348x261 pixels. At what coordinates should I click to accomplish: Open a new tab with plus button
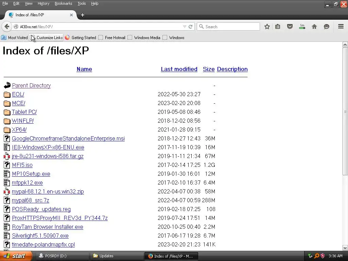click(x=83, y=15)
